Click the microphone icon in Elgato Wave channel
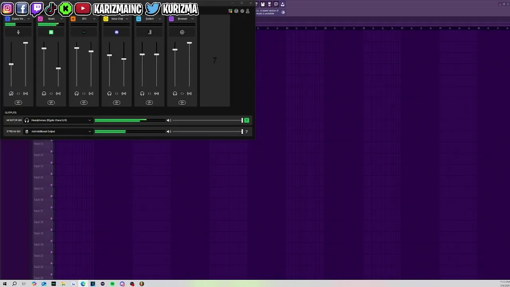 (18, 32)
